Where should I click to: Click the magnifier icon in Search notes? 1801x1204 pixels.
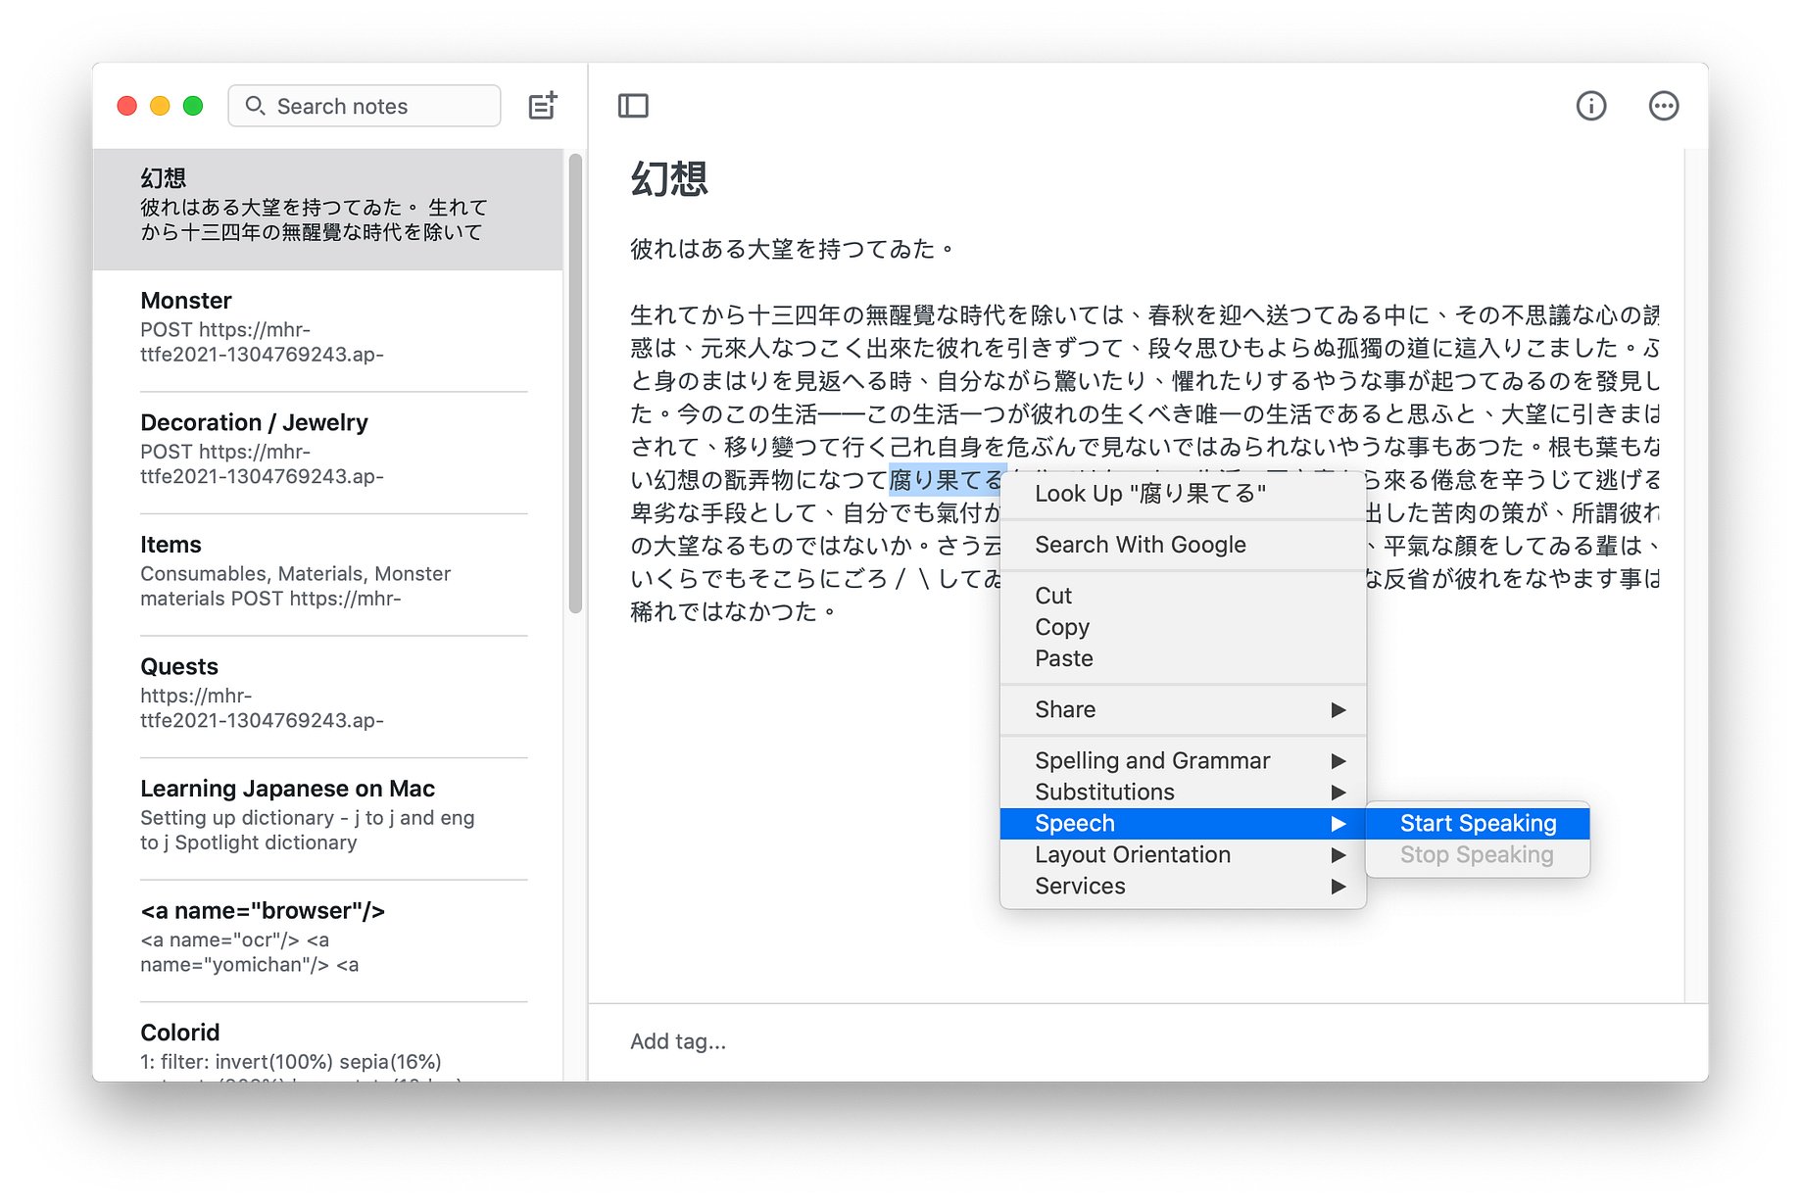pyautogui.click(x=256, y=106)
